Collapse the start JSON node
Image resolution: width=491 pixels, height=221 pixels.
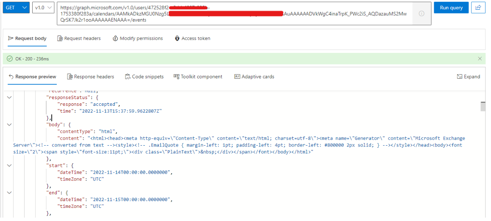9,165
